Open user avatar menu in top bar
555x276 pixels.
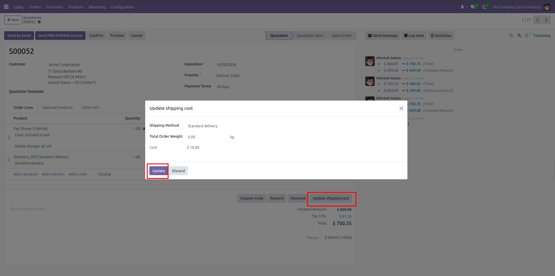pos(547,7)
